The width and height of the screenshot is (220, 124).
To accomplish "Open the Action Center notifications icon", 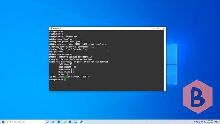I will pyautogui.click(x=216, y=122).
